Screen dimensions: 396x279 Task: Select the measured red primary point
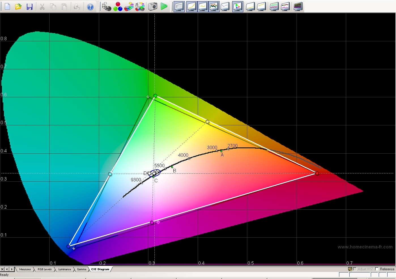coord(317,173)
